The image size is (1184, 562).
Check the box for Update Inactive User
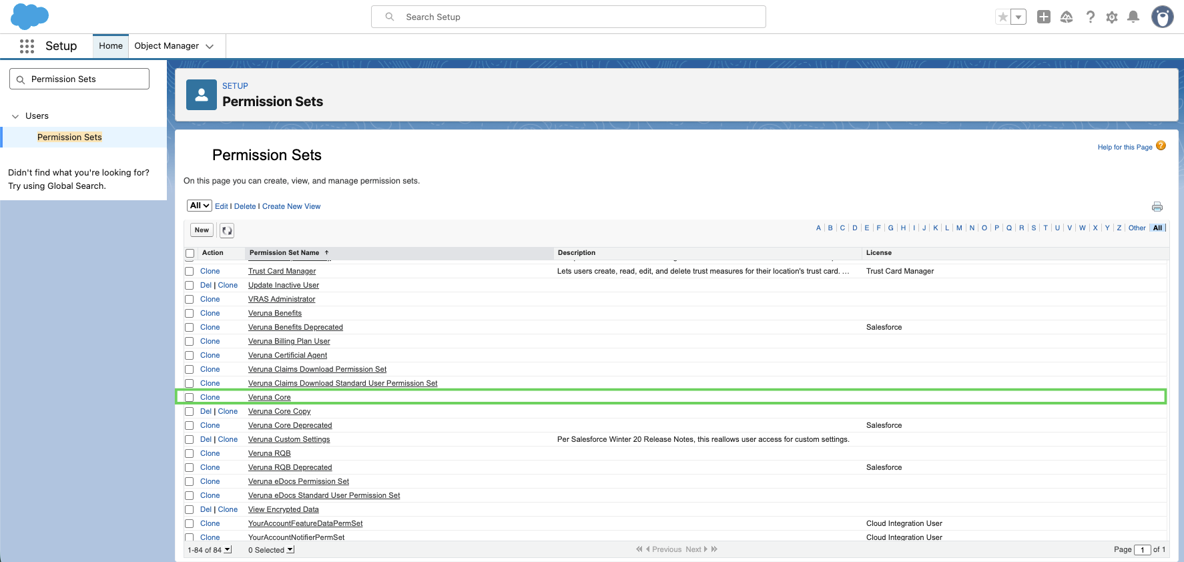(190, 286)
